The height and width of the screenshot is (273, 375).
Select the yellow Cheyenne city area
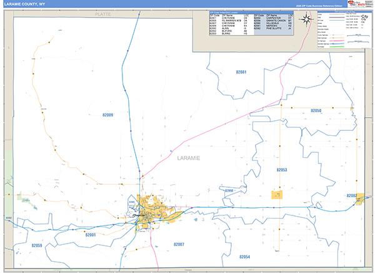(x=149, y=211)
